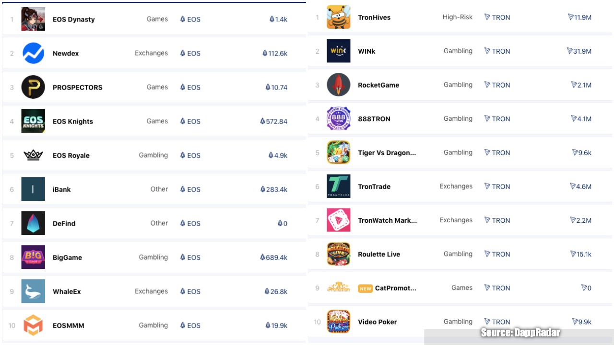Click the Roulette Live dapp name
The image size is (614, 345).
[x=378, y=254]
